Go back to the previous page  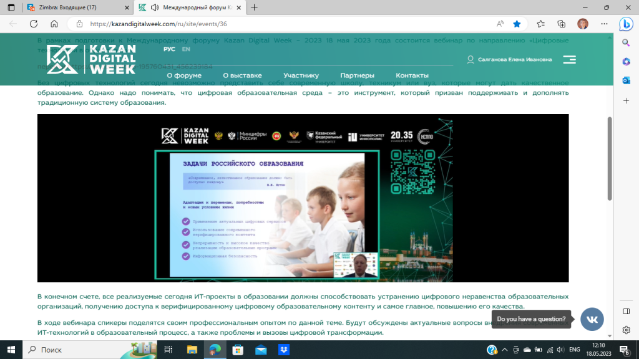click(13, 24)
